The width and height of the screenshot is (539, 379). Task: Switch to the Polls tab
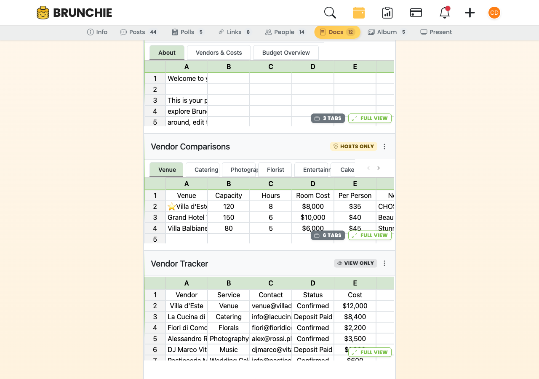point(188,32)
